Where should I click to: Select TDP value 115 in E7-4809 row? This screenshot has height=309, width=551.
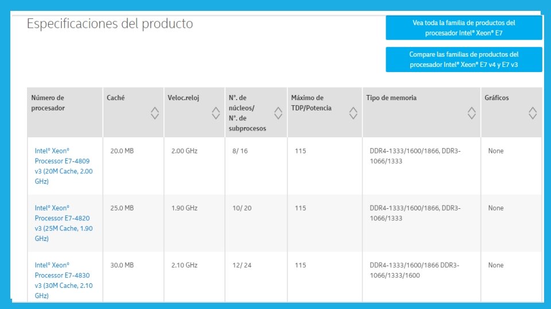pos(300,151)
